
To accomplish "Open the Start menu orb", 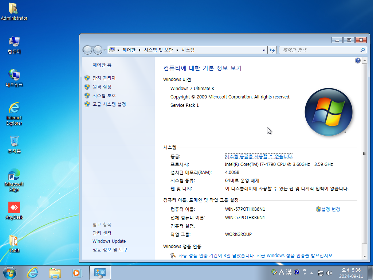I will (x=10, y=273).
